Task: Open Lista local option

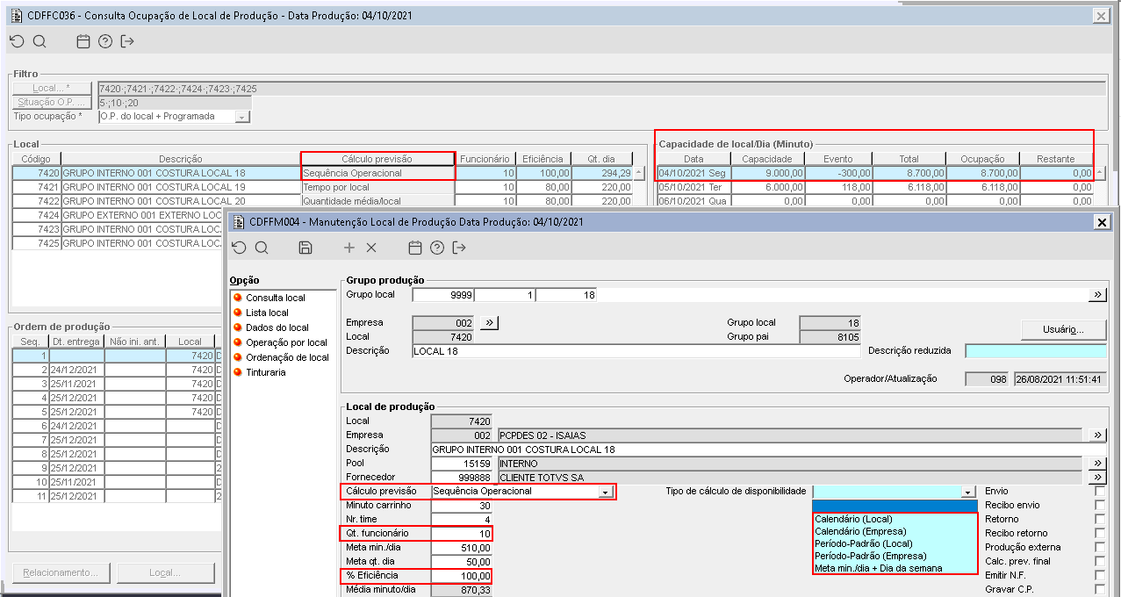Action: [x=267, y=313]
